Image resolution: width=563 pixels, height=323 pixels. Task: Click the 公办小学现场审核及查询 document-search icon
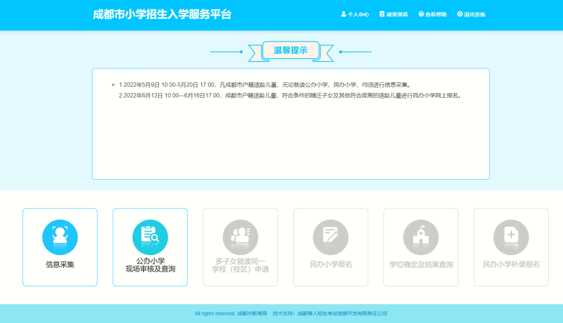point(150,237)
